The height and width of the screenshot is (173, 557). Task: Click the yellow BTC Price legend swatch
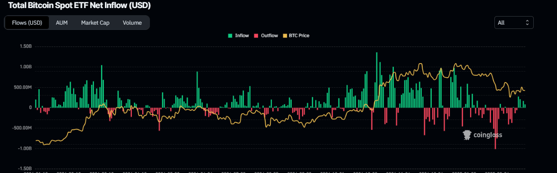(285, 36)
